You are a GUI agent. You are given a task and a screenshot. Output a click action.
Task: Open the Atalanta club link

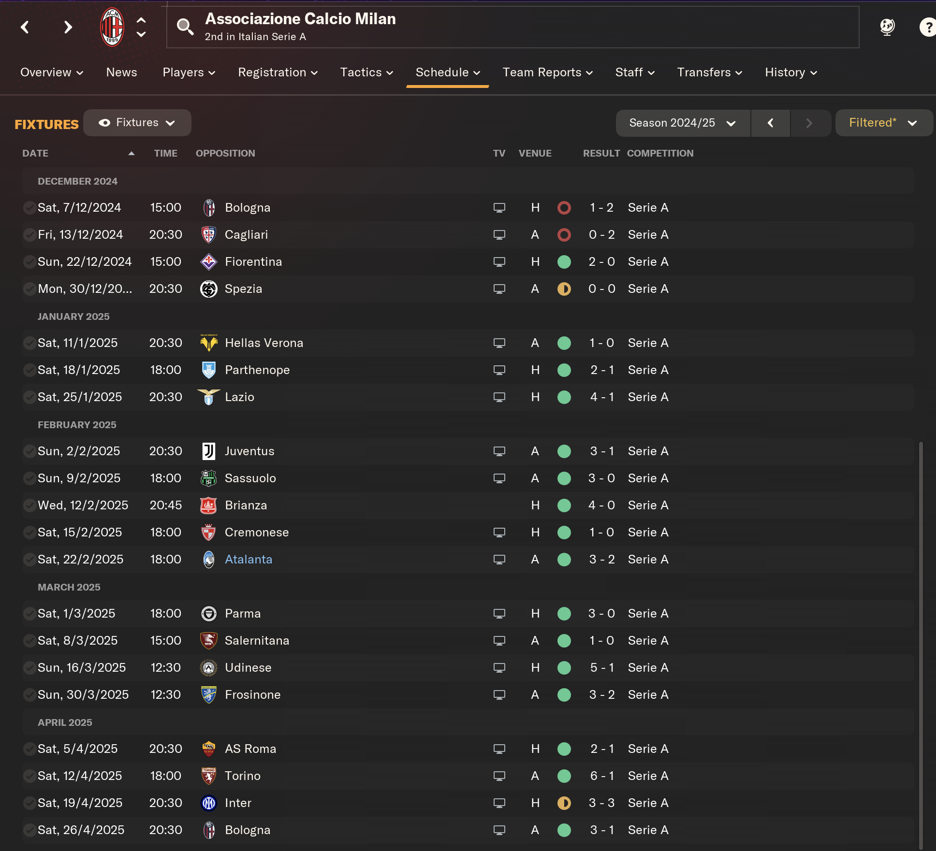(249, 559)
